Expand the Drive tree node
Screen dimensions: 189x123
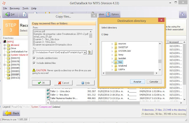5,48
